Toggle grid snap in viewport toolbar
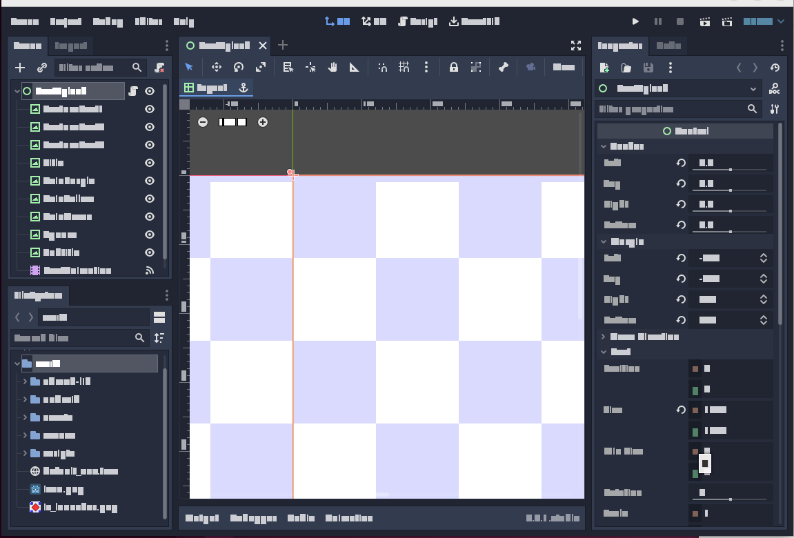 (404, 67)
